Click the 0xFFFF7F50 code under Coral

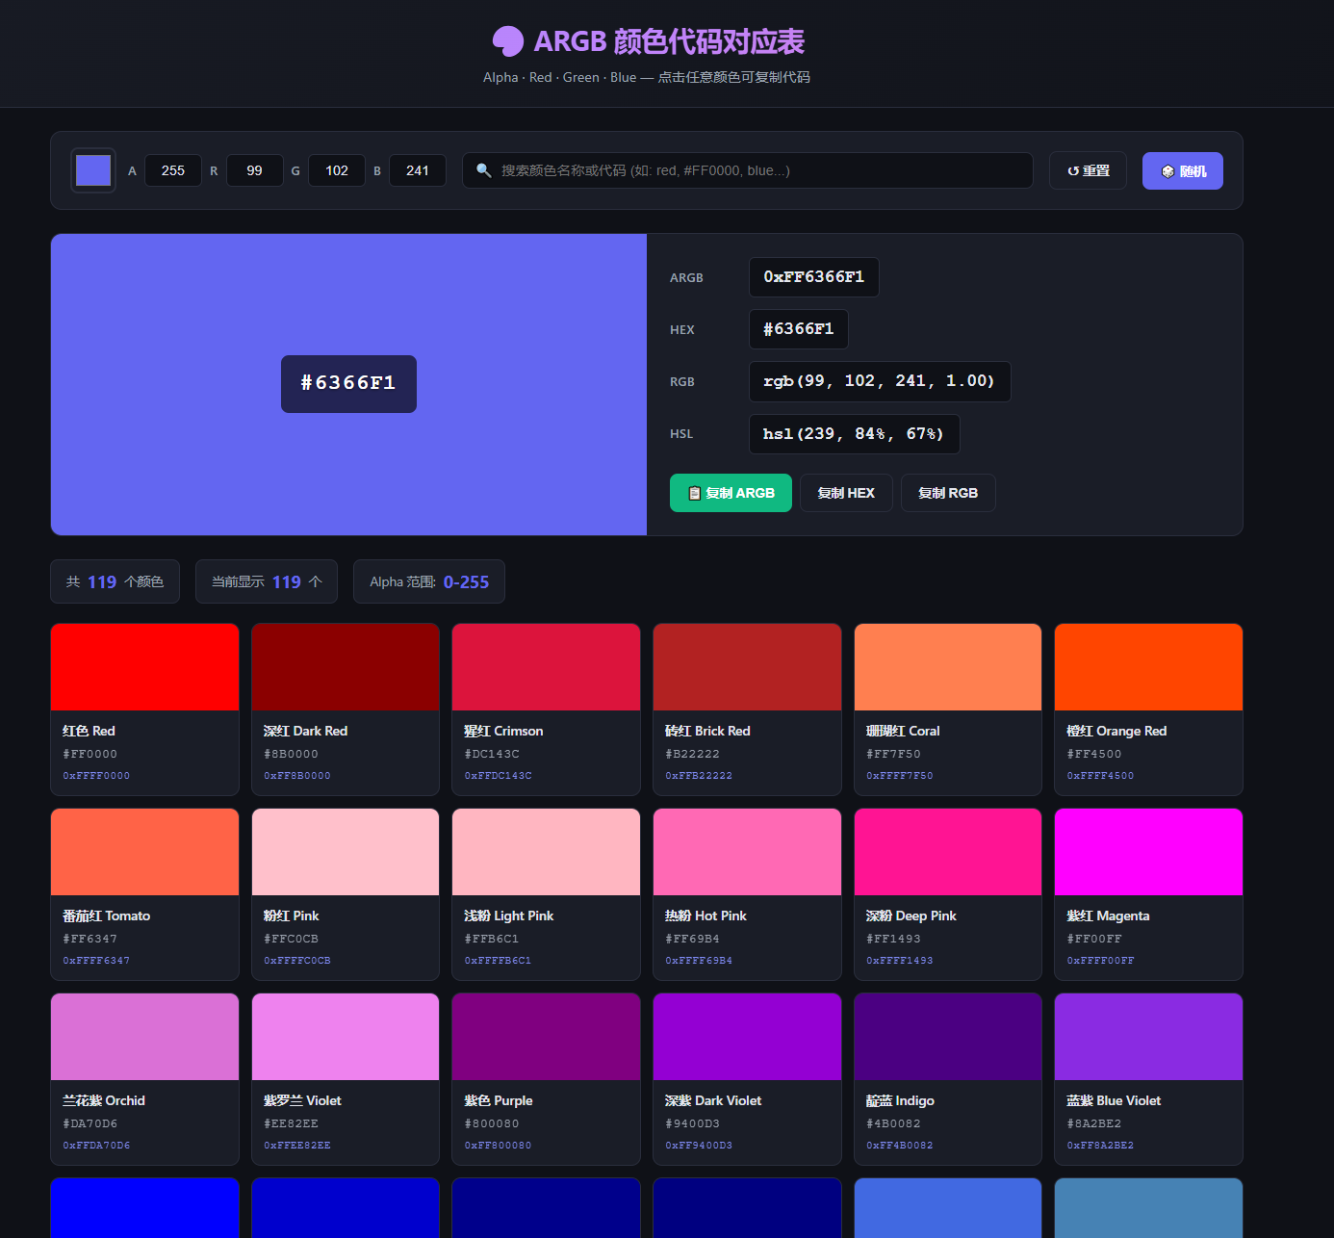[x=900, y=776]
